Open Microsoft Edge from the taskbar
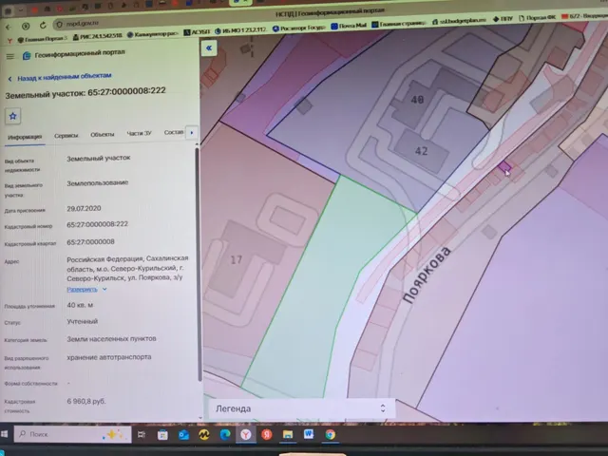The height and width of the screenshot is (456, 608). point(225,435)
